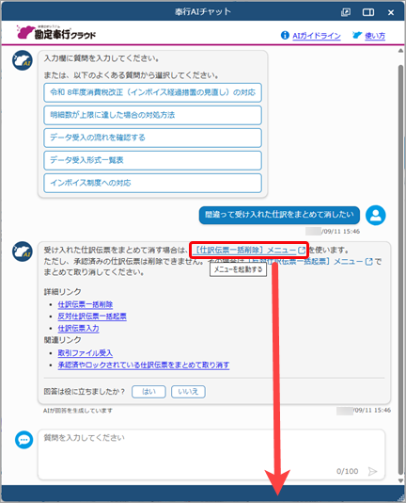406x503 pixels.
Task: Click scrollbar down arrow
Action: (x=400, y=480)
